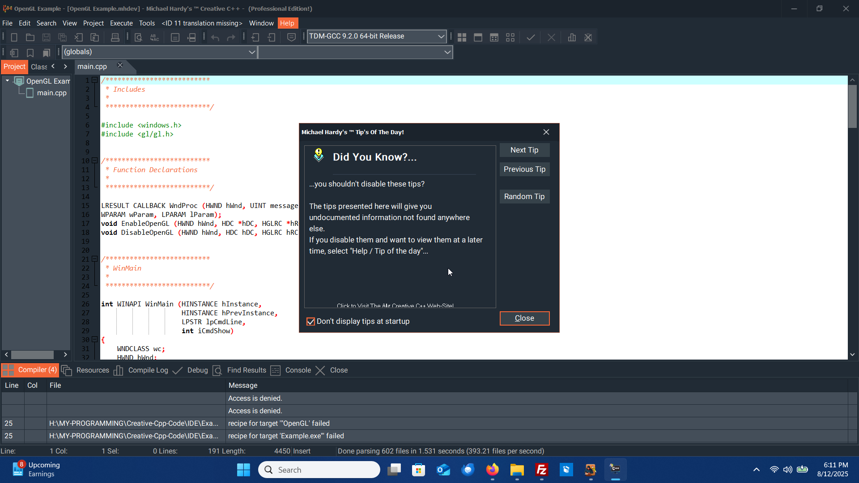Image resolution: width=859 pixels, height=483 pixels.
Task: Click the editor vertical scrollbar thumb
Action: click(x=852, y=106)
